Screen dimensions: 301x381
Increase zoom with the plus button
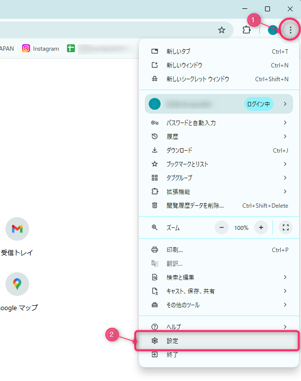[x=261, y=227]
